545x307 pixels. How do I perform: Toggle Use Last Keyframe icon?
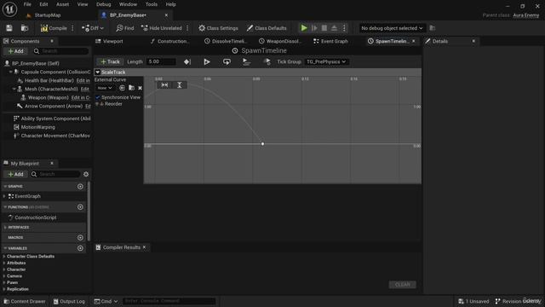[x=187, y=62]
